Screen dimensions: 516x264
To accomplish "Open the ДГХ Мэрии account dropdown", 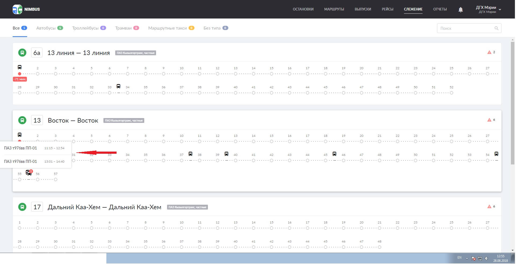I will pyautogui.click(x=488, y=9).
